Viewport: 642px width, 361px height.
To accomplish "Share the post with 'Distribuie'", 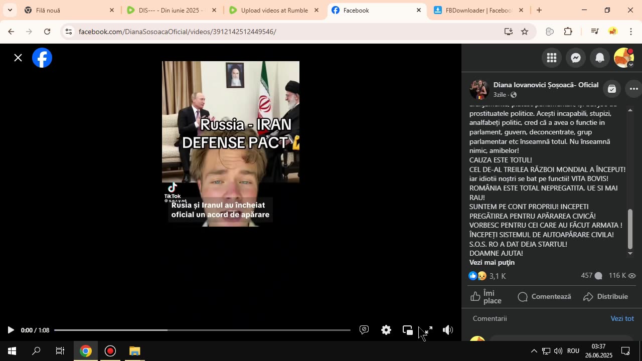I will 606,297.
